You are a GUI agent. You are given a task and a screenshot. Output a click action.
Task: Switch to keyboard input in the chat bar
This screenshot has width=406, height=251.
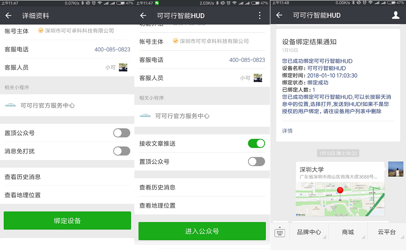[x=279, y=232]
